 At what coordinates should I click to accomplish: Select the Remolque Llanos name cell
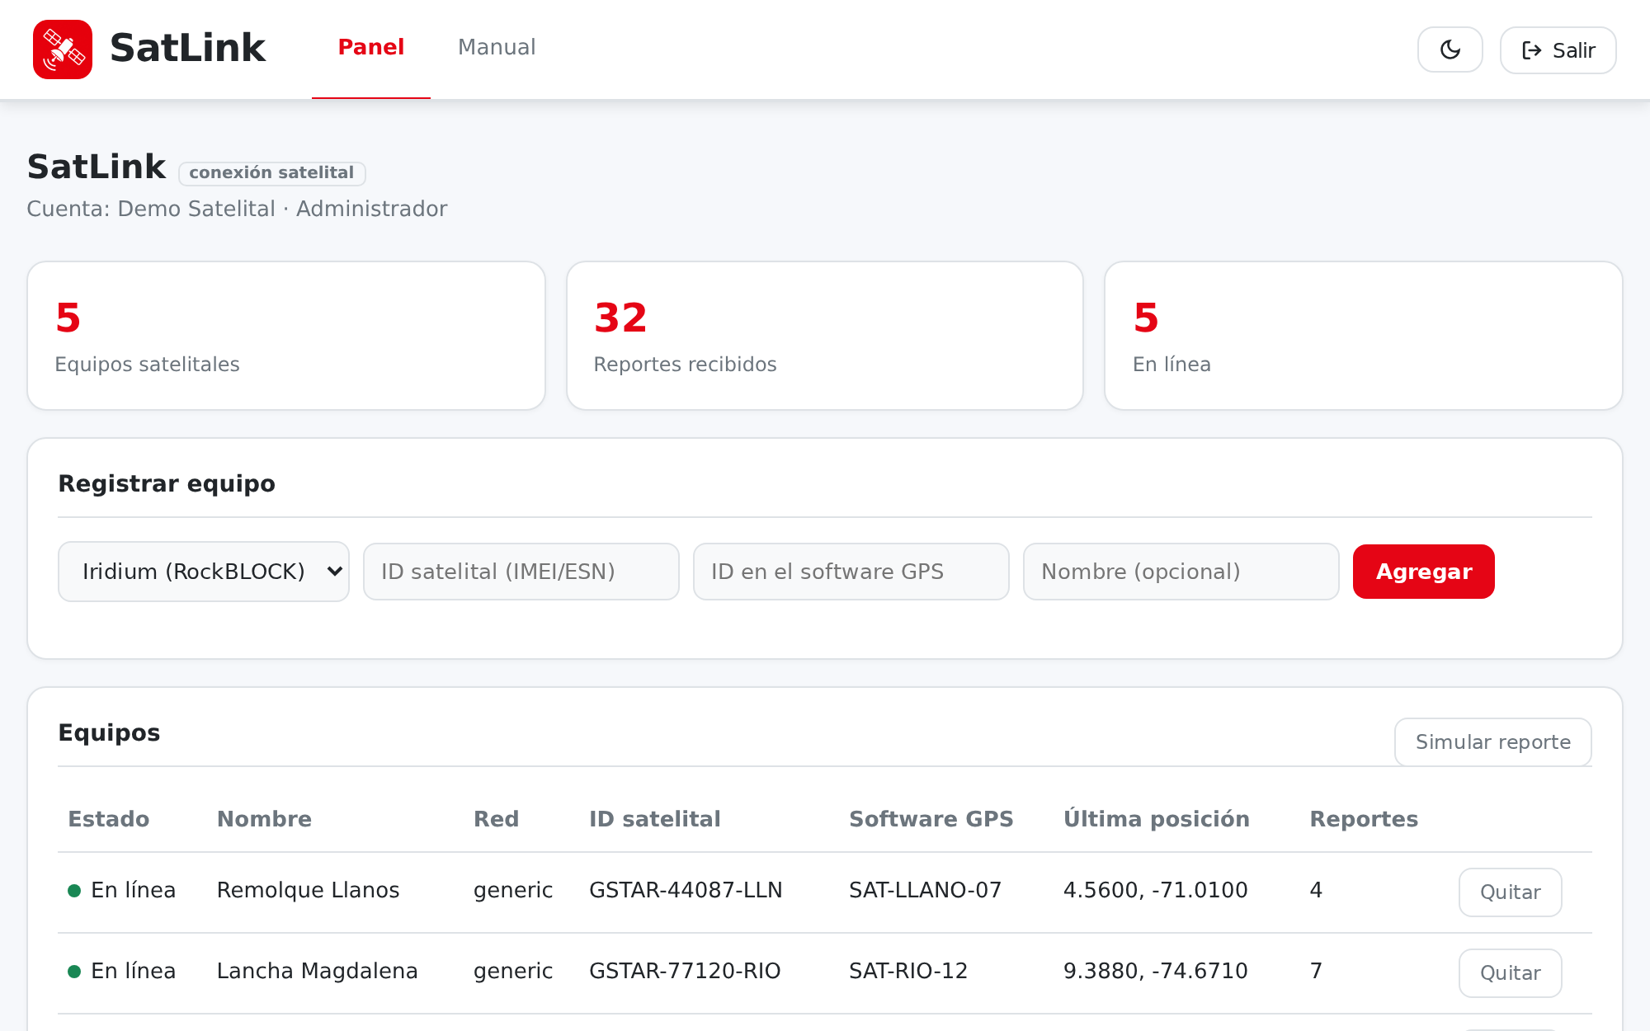coord(308,890)
